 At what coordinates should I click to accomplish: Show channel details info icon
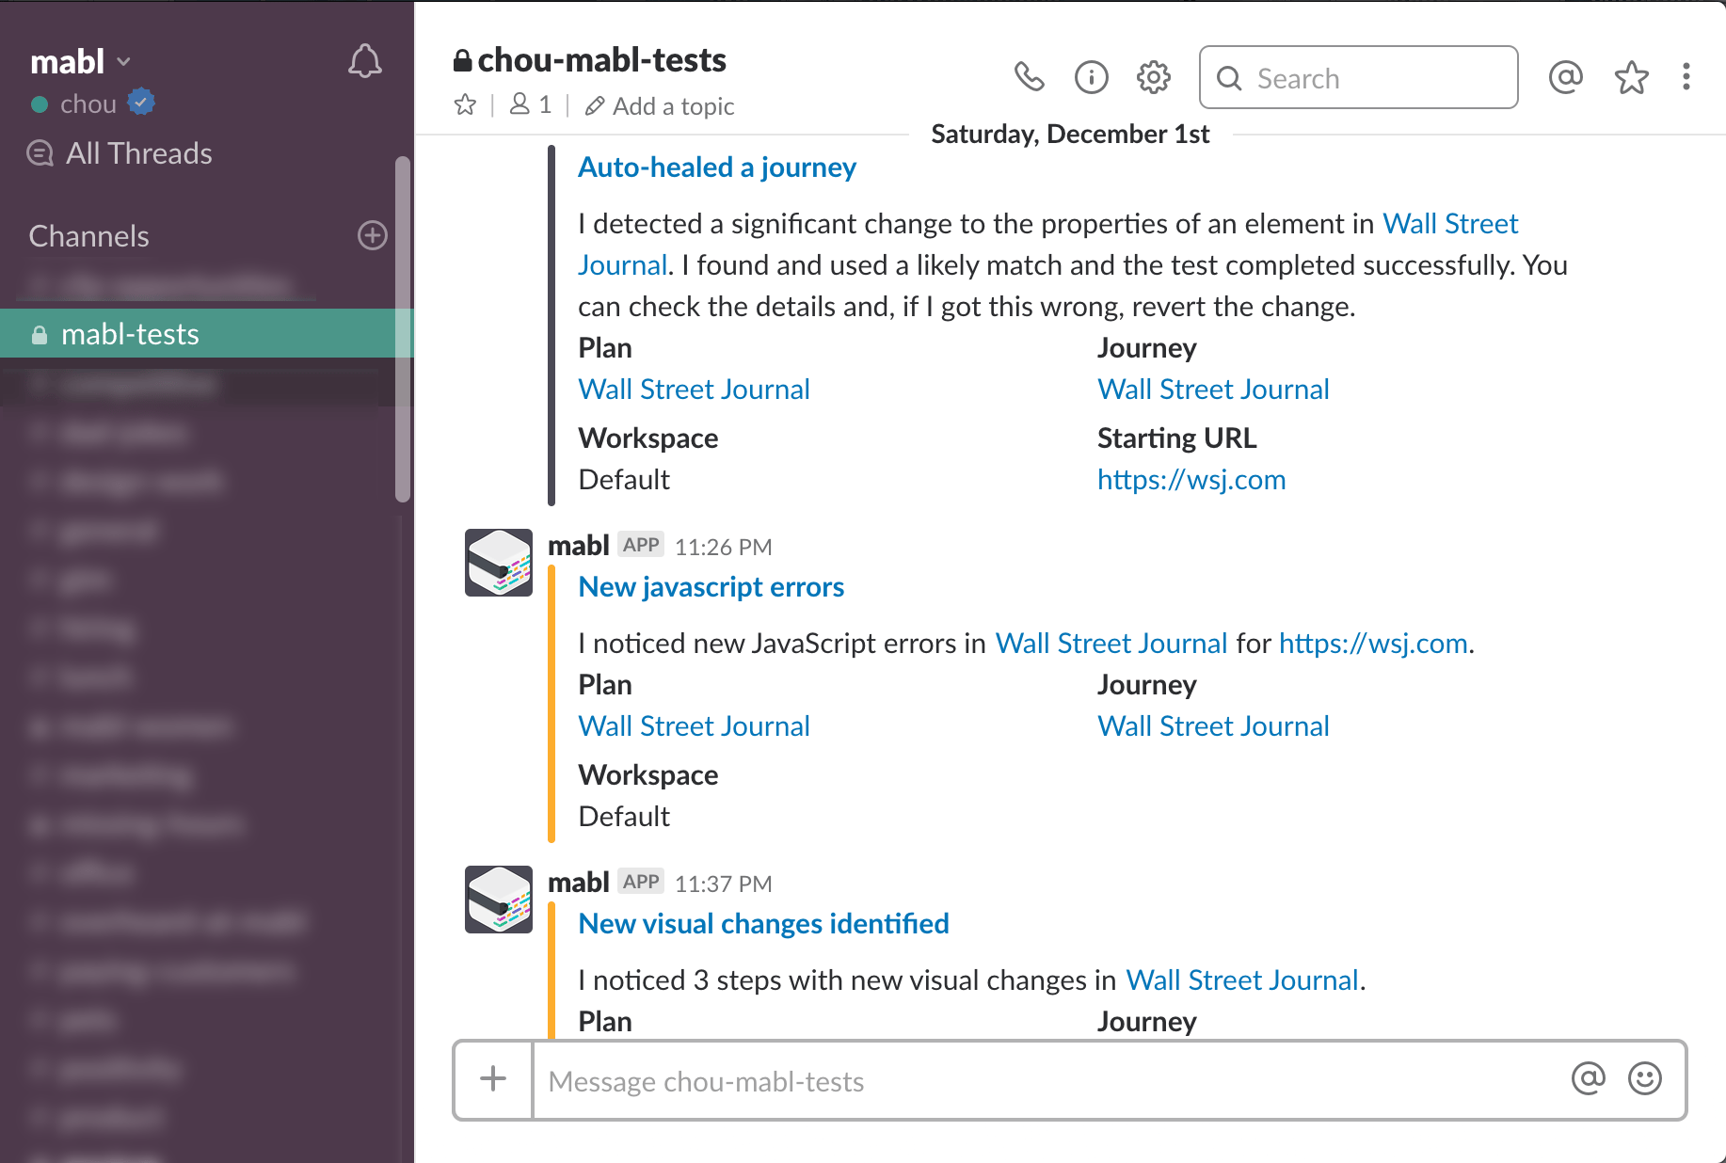(x=1092, y=77)
